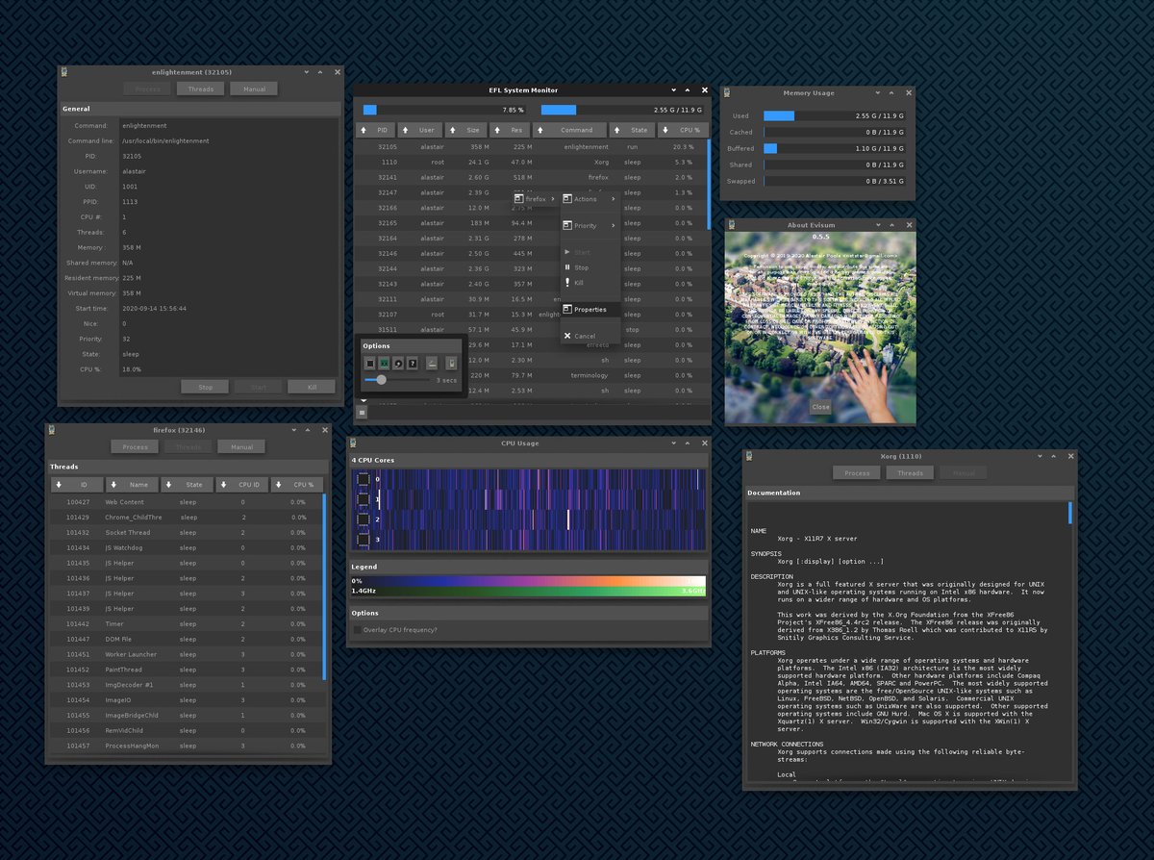Click the core 2 square in CPU Usage
The height and width of the screenshot is (860, 1154).
tap(364, 520)
